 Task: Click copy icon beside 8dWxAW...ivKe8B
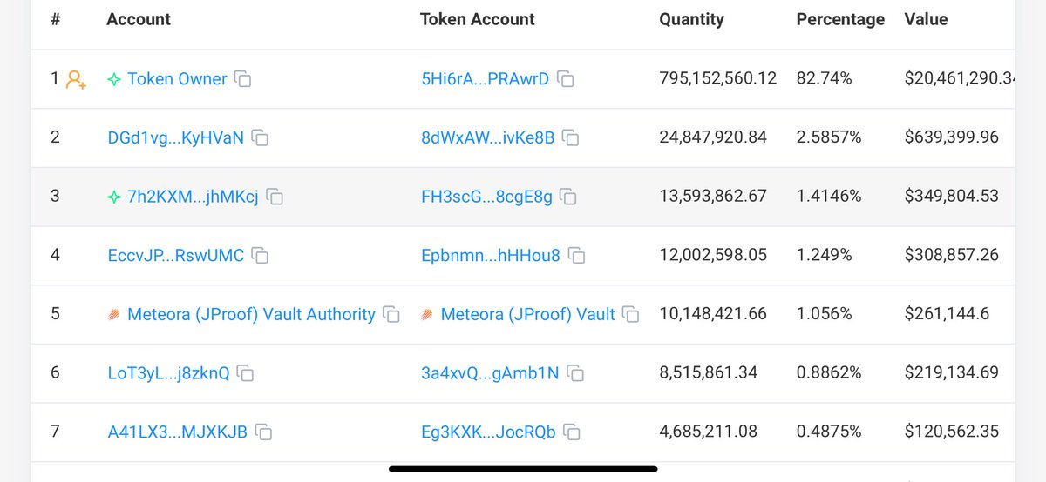571,137
